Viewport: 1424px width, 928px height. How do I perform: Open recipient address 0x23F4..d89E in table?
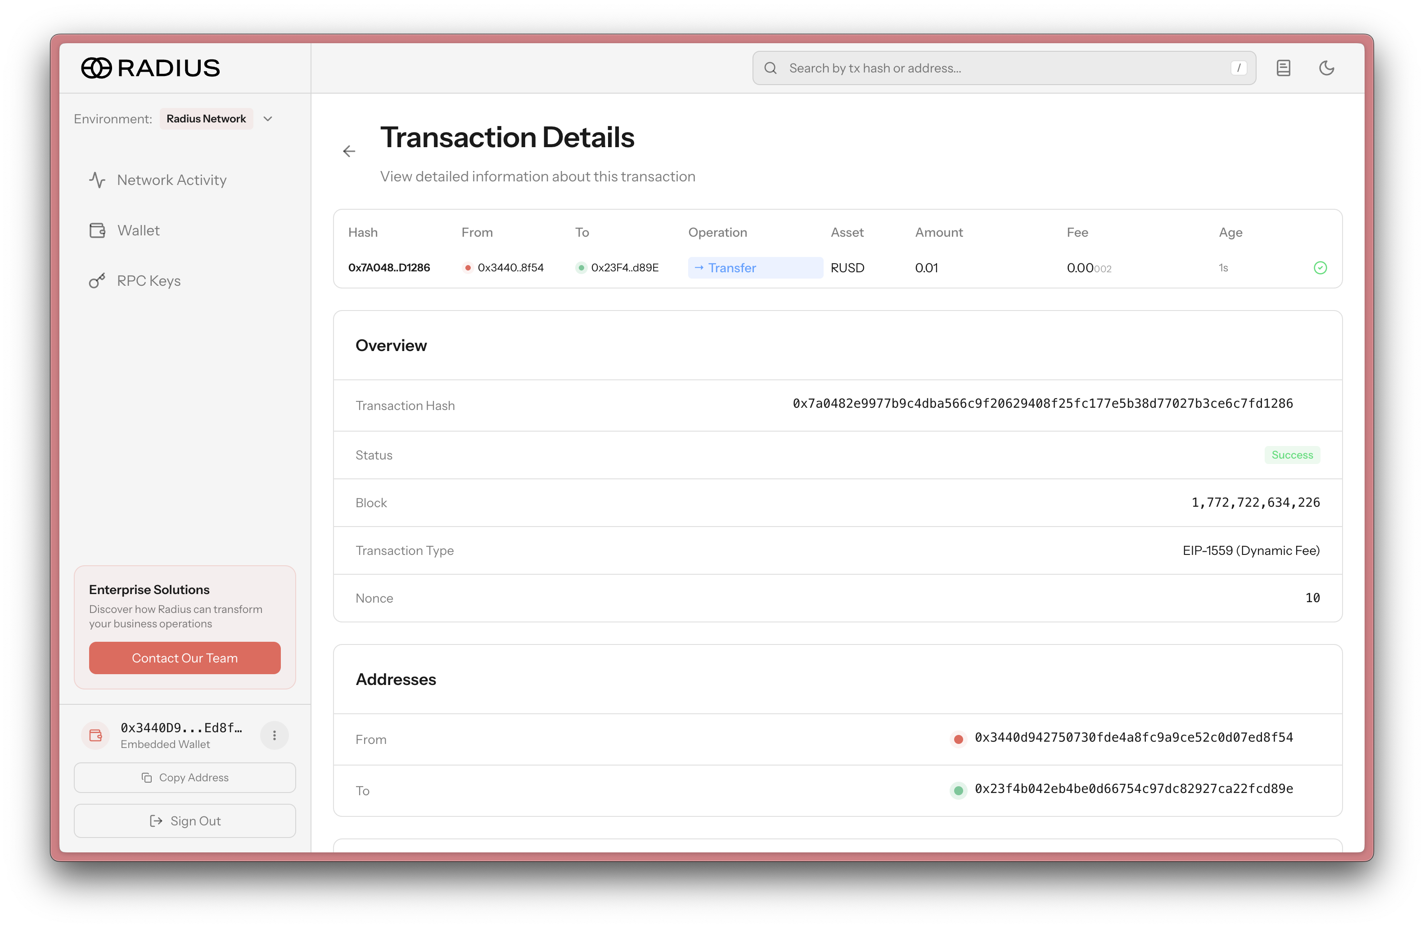click(x=624, y=267)
